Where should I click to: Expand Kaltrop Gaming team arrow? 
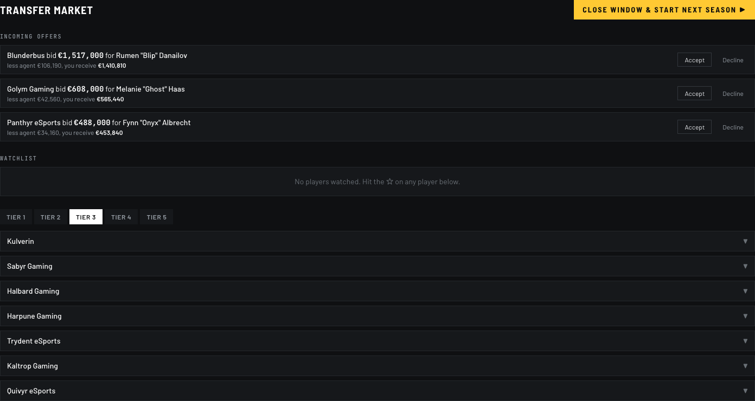click(745, 366)
